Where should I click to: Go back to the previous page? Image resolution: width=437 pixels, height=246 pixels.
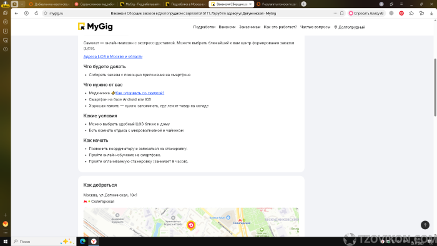click(16, 13)
